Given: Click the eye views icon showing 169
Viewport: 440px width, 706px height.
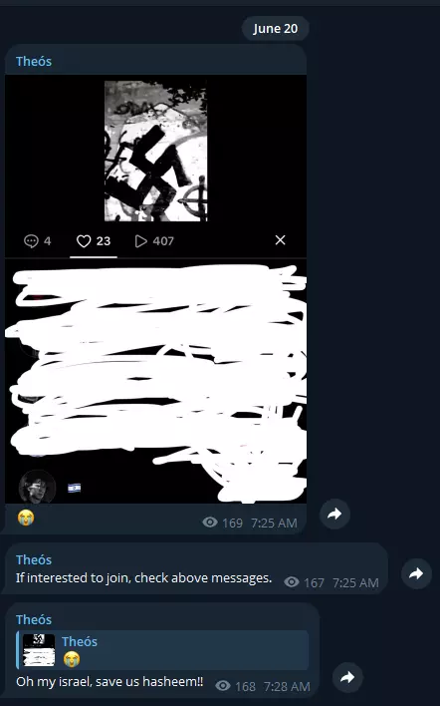Looking at the screenshot, I should pos(209,523).
